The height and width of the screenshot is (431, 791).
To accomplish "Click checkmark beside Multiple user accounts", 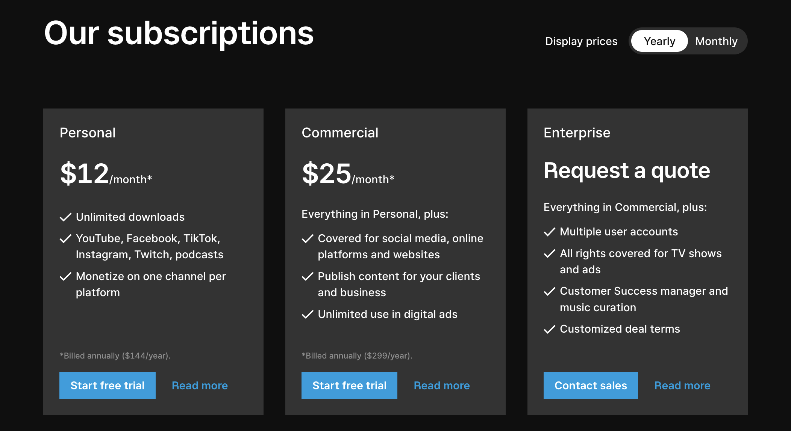I will click(550, 232).
